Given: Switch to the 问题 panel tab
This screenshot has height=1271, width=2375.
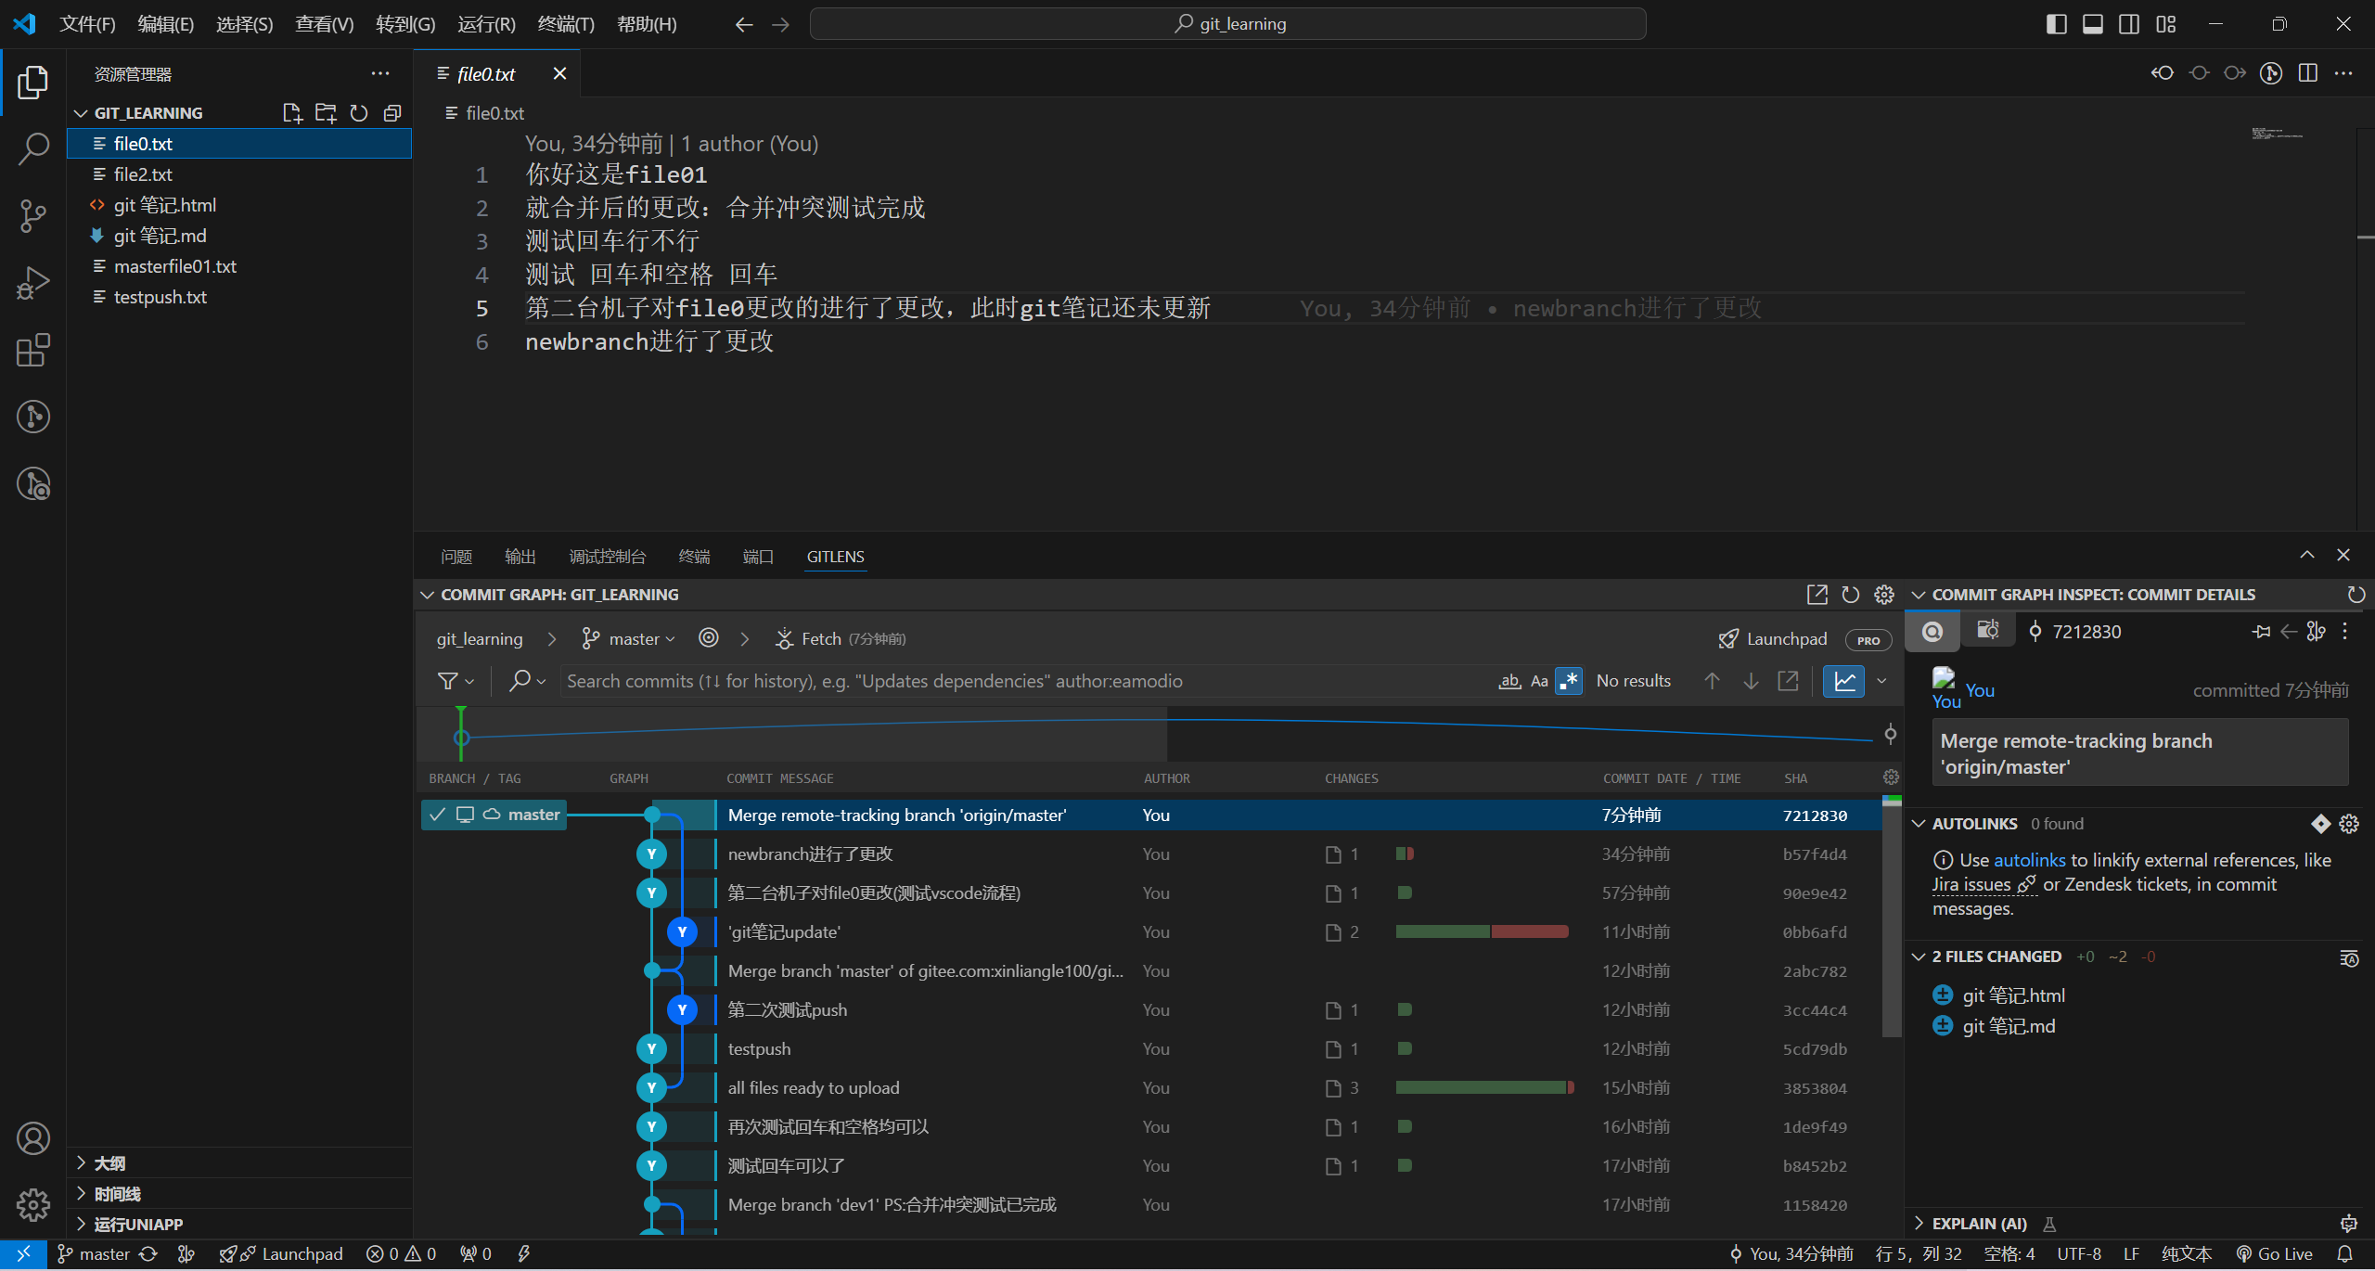Looking at the screenshot, I should click(x=456, y=557).
